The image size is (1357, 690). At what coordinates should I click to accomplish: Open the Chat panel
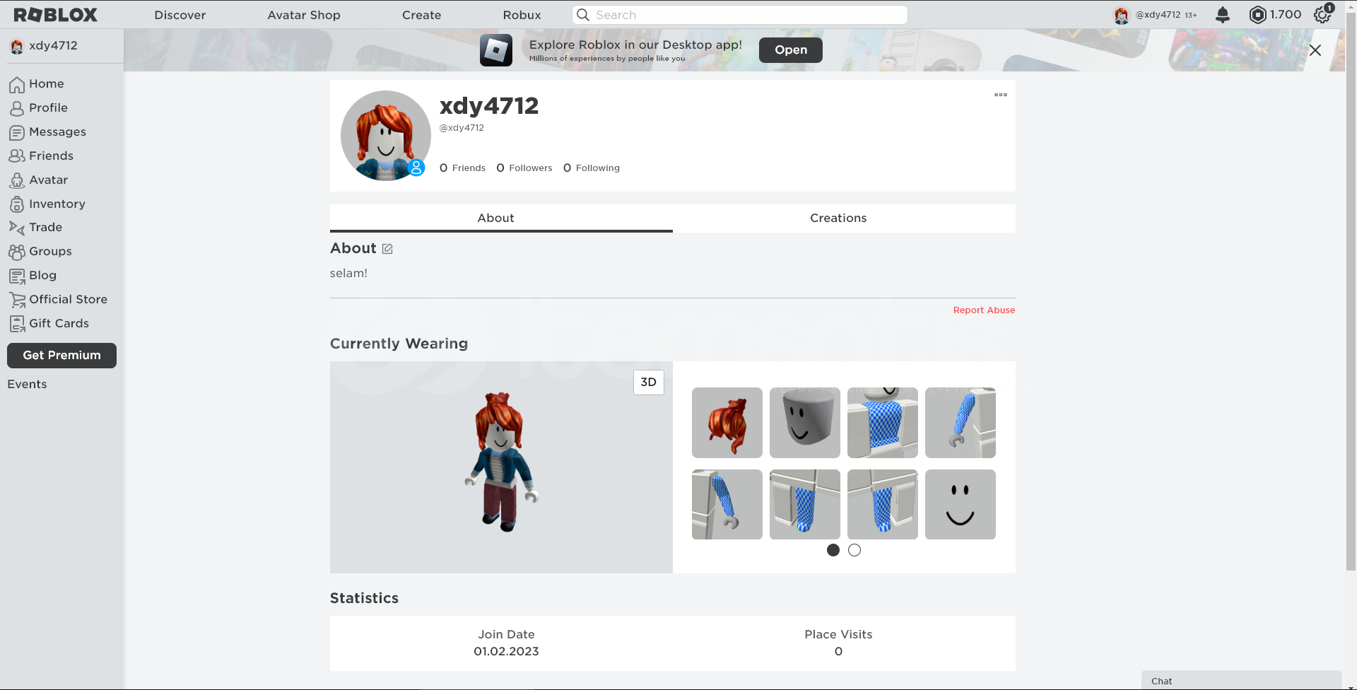pos(1242,681)
